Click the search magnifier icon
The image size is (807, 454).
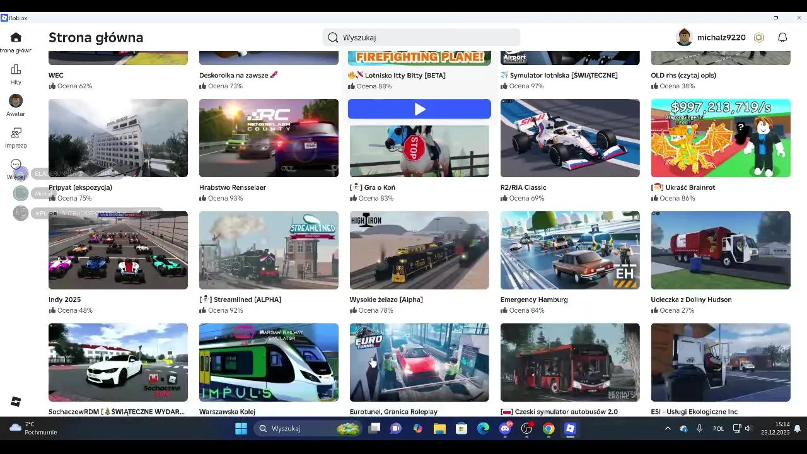click(333, 37)
